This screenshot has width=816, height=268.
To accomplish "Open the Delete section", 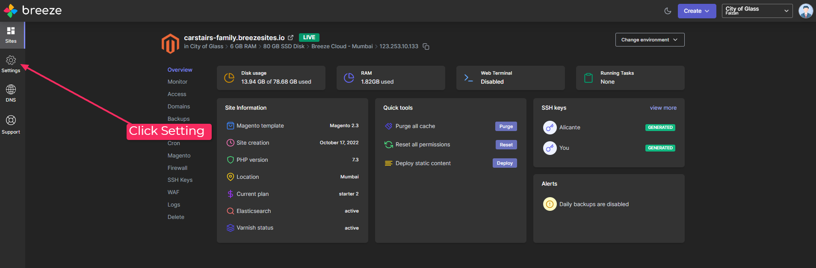I will click(x=176, y=217).
